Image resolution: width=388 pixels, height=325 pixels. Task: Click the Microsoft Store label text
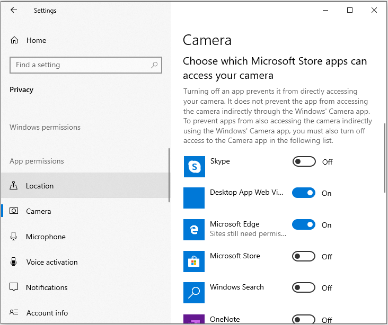point(235,256)
